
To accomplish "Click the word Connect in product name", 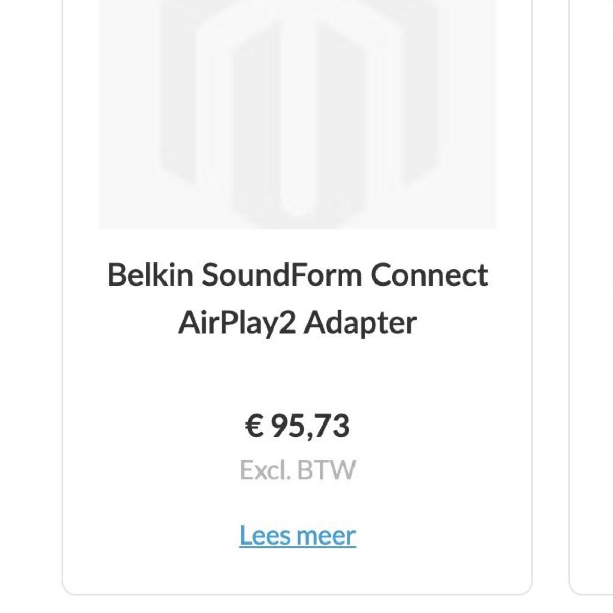I will 430,275.
